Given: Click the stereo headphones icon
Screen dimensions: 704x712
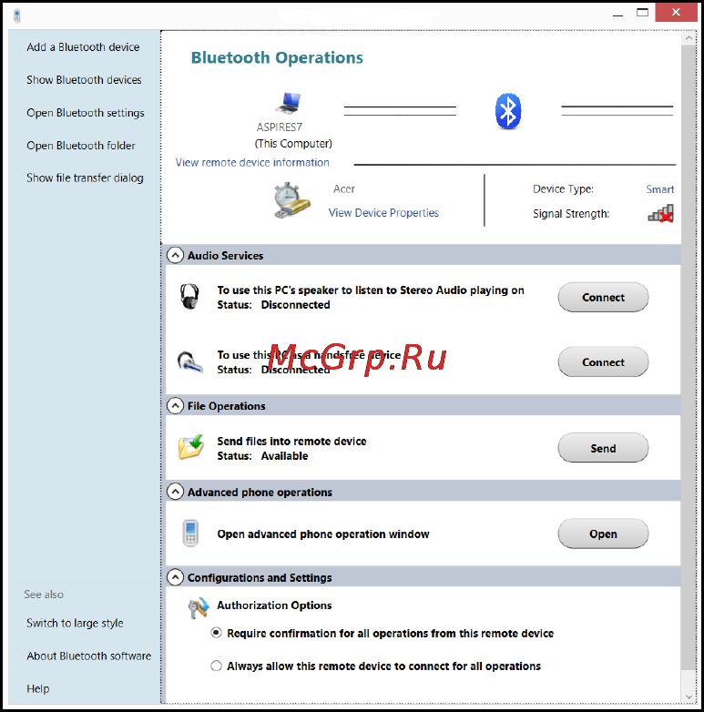Looking at the screenshot, I should tap(189, 297).
